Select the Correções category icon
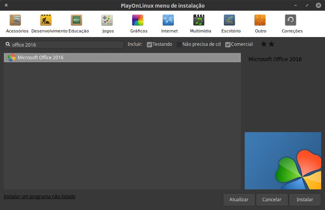 (x=291, y=21)
